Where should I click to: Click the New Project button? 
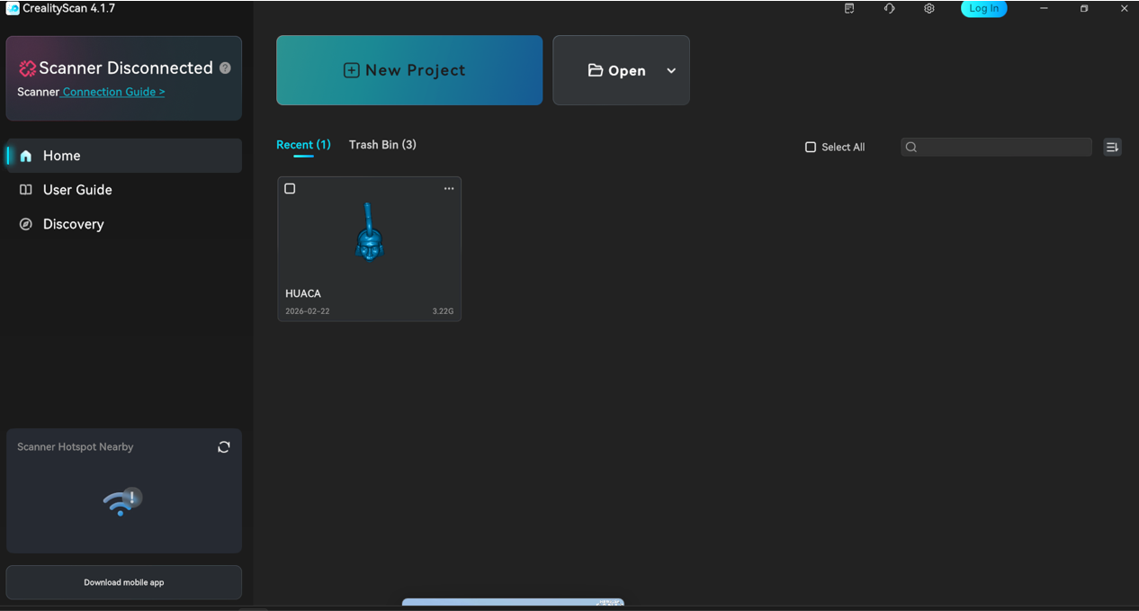click(x=409, y=70)
